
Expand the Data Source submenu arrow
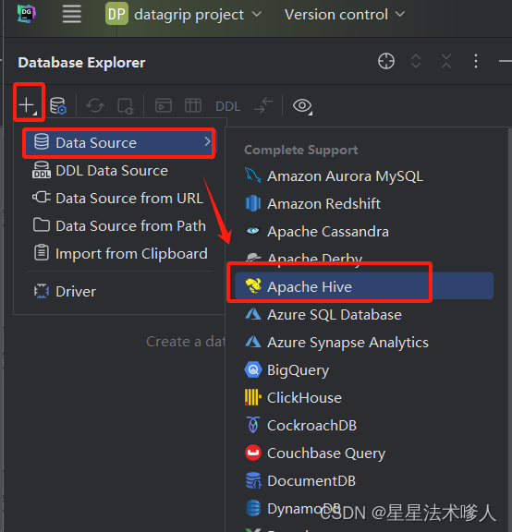point(207,142)
